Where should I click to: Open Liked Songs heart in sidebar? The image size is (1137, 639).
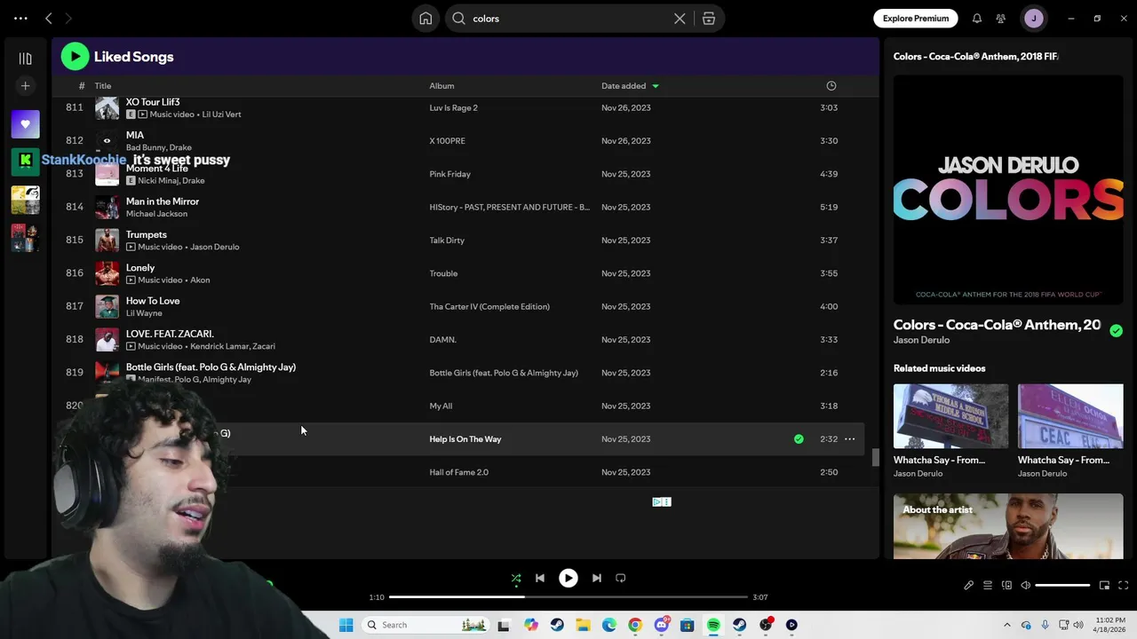pyautogui.click(x=25, y=124)
